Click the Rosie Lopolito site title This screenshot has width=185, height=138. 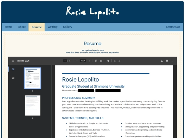92,12
